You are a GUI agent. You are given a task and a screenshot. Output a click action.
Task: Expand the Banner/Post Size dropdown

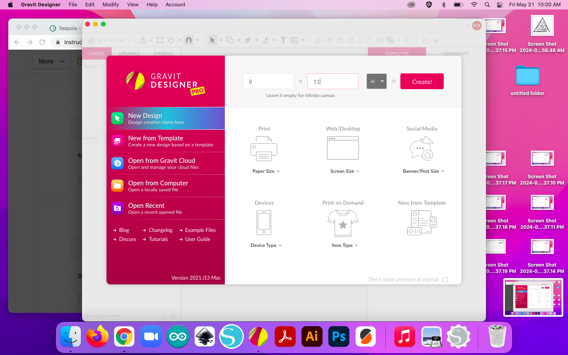coord(423,171)
